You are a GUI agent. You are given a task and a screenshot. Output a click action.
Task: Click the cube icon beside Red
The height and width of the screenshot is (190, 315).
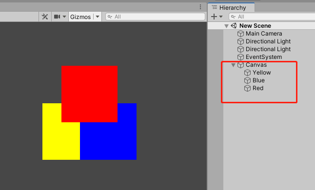pos(247,88)
